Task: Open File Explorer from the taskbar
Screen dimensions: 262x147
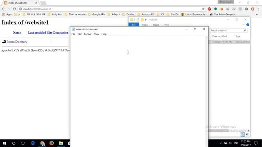Action: pyautogui.click(x=61, y=143)
